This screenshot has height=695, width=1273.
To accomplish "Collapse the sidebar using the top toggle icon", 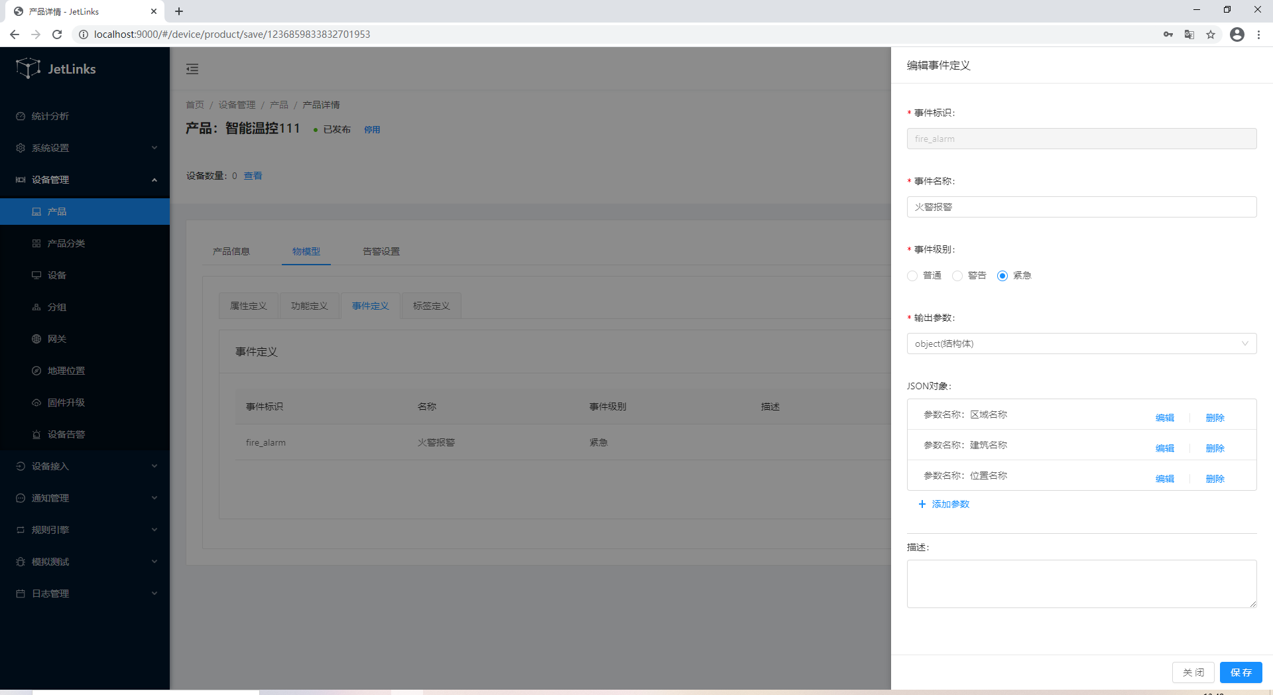I will click(x=192, y=68).
